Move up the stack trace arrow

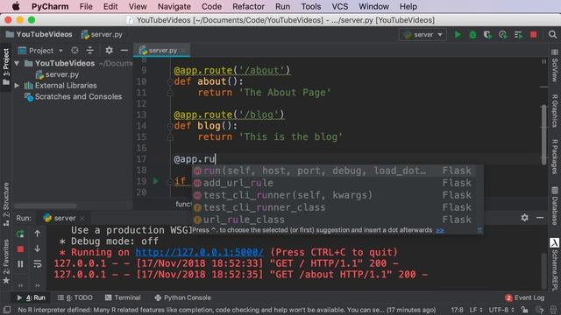pos(37,234)
